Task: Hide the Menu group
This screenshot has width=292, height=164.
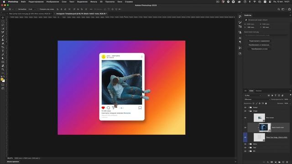Action: (245, 144)
